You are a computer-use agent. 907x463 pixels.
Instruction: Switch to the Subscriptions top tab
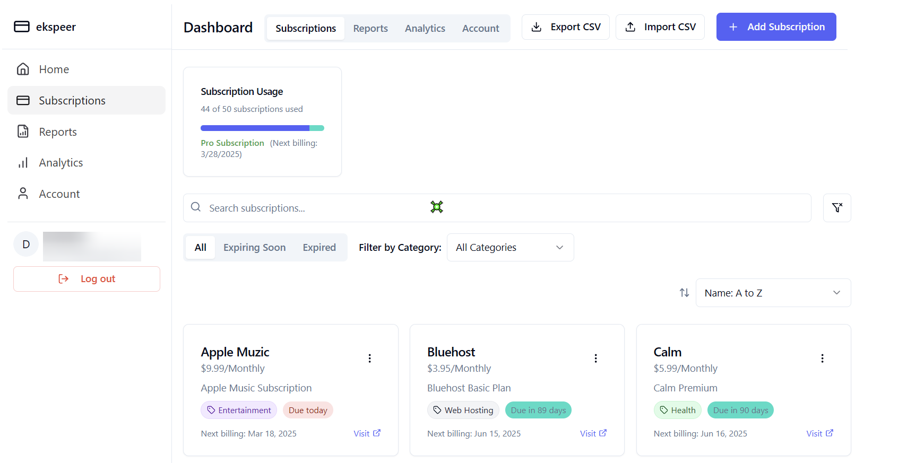click(306, 28)
